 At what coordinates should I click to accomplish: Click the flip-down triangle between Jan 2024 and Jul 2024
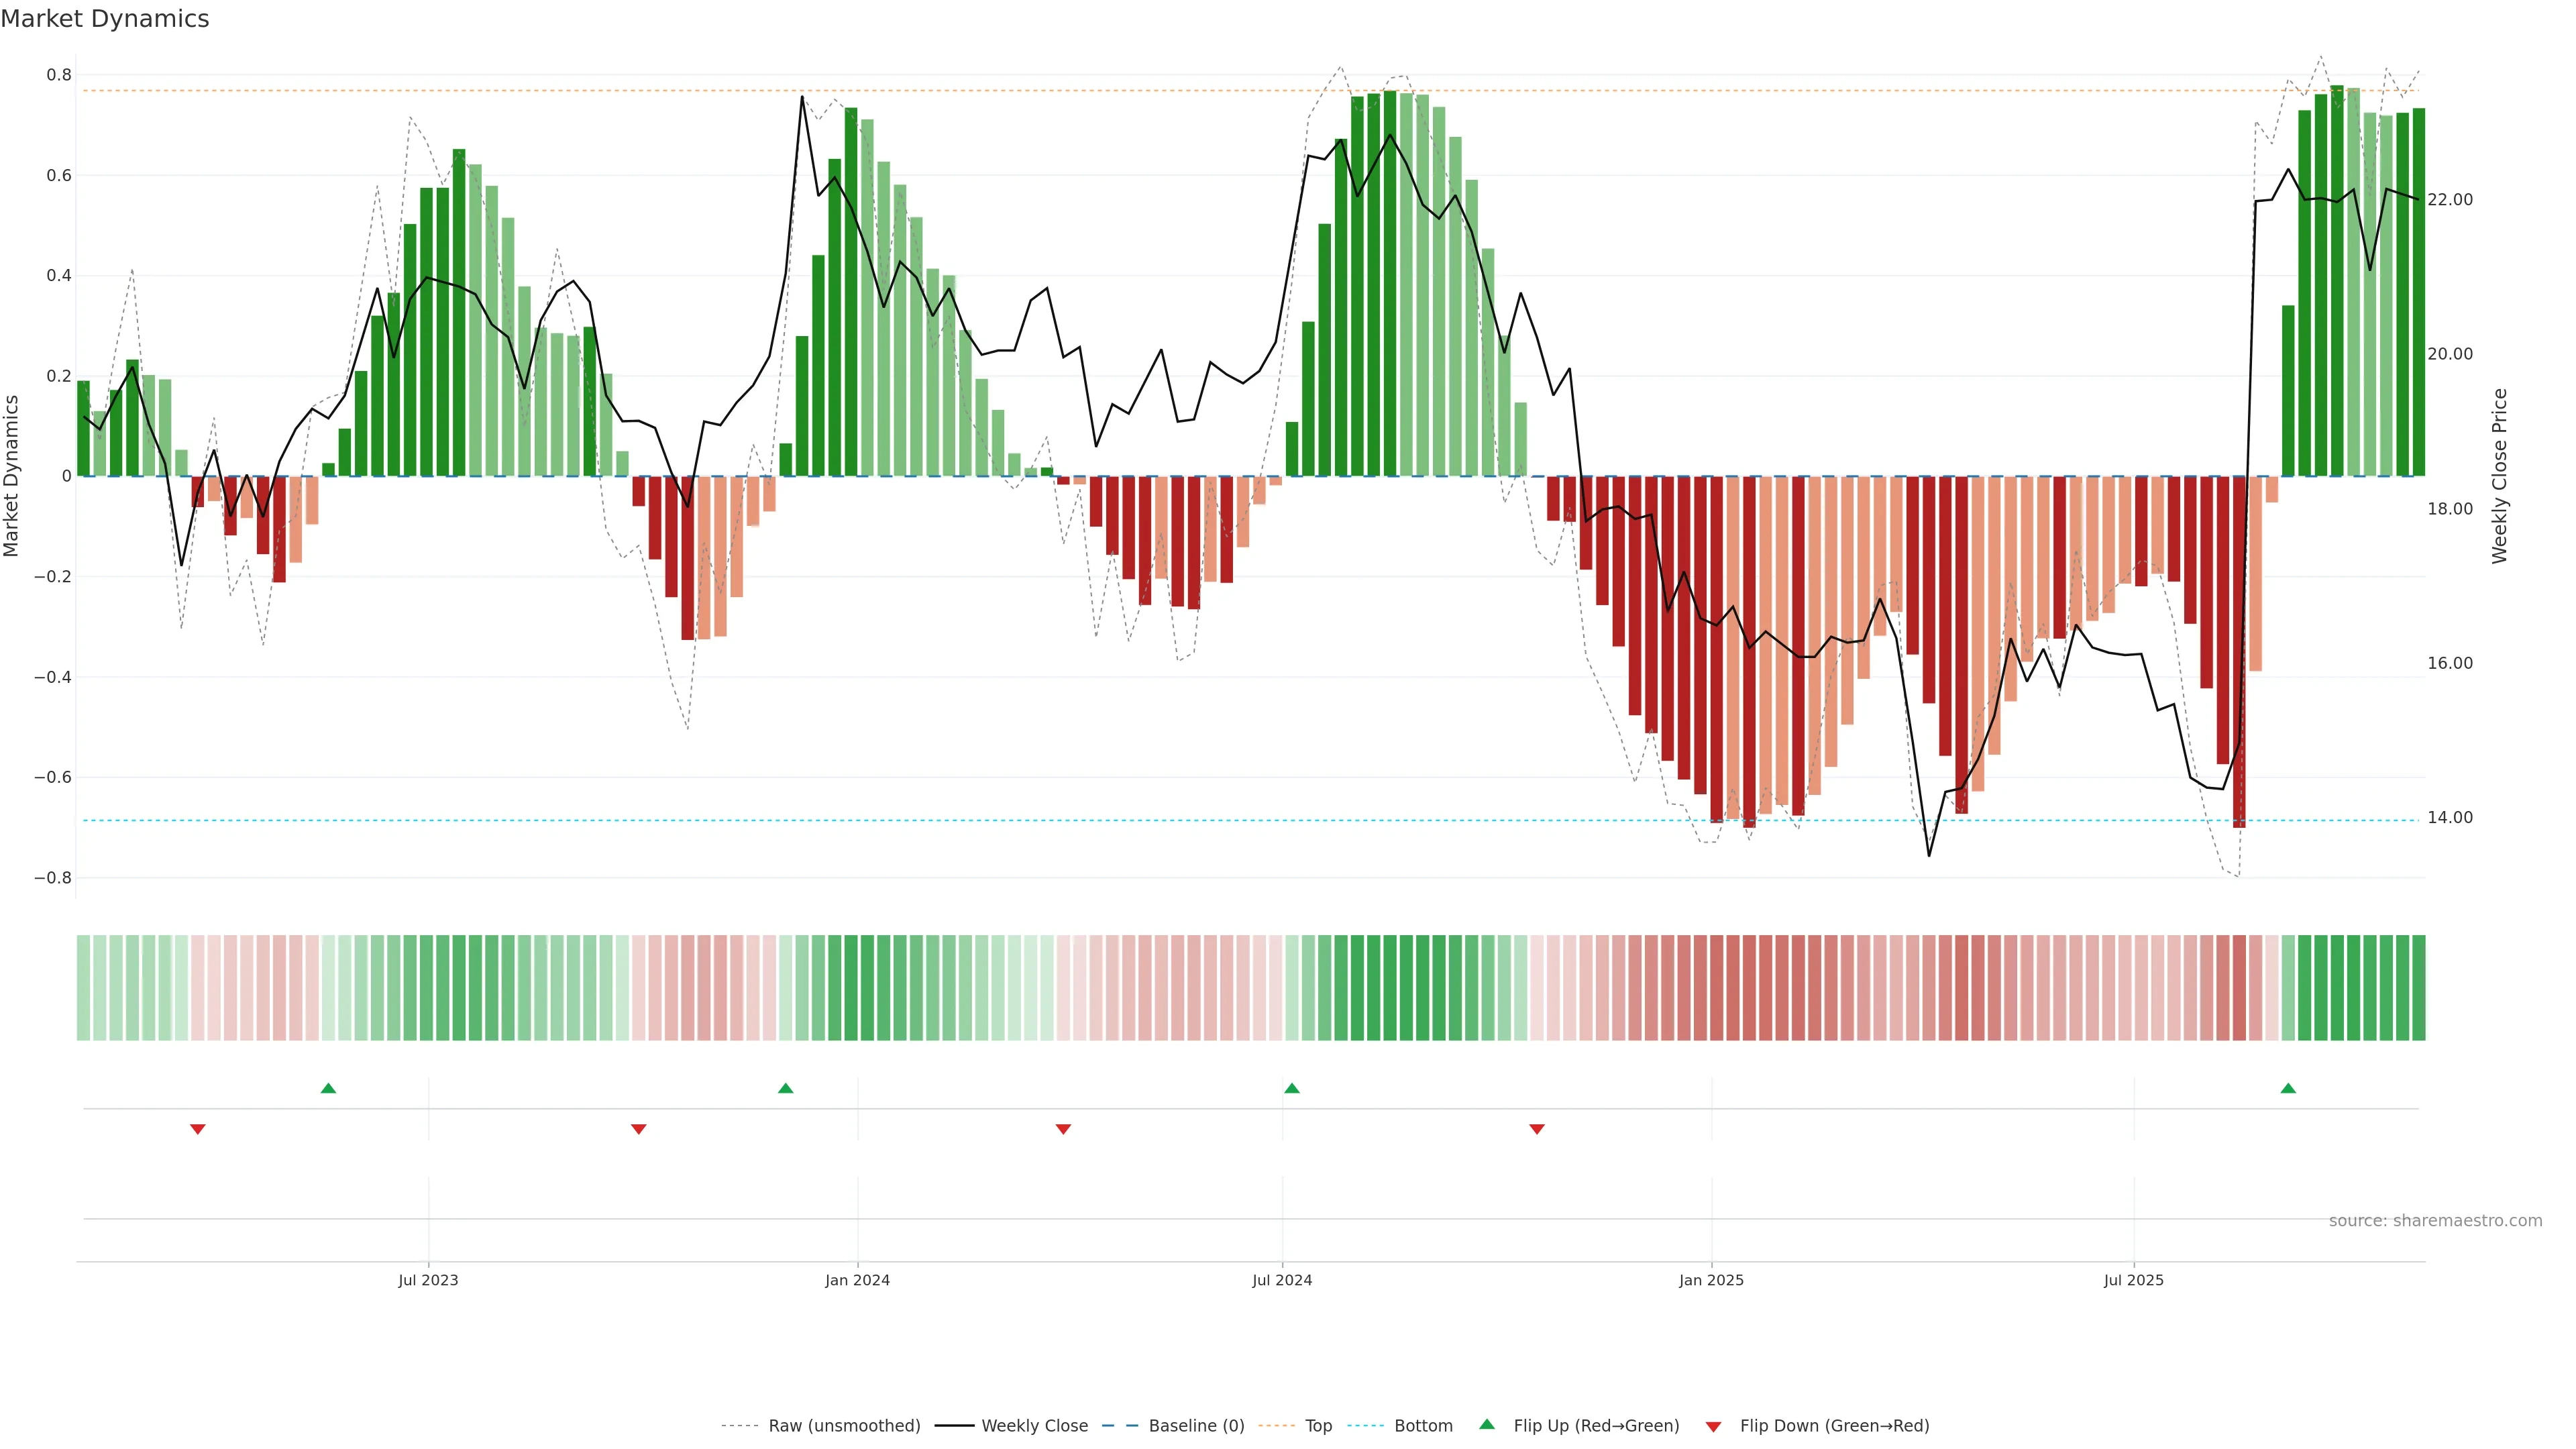point(1063,1129)
